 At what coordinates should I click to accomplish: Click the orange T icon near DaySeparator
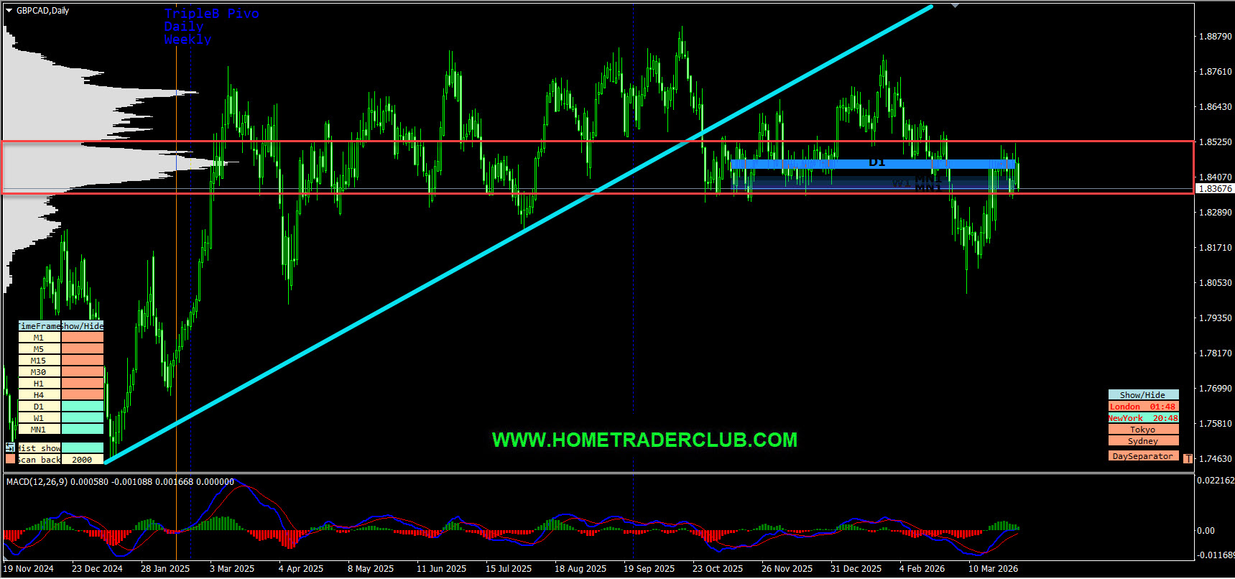click(1188, 458)
